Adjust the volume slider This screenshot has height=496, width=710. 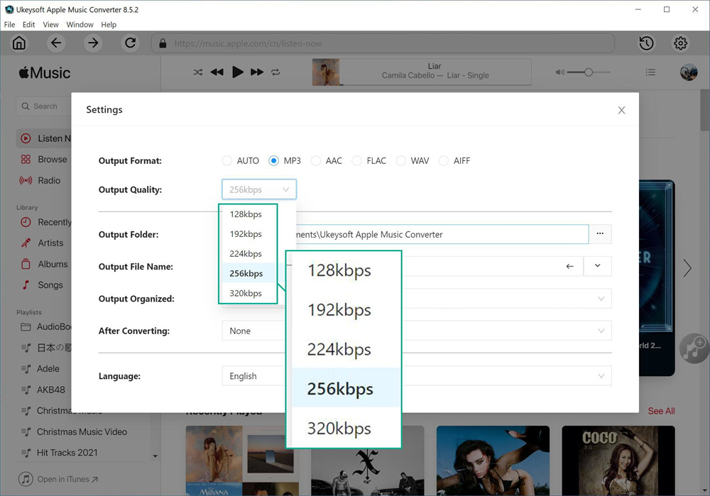(588, 72)
